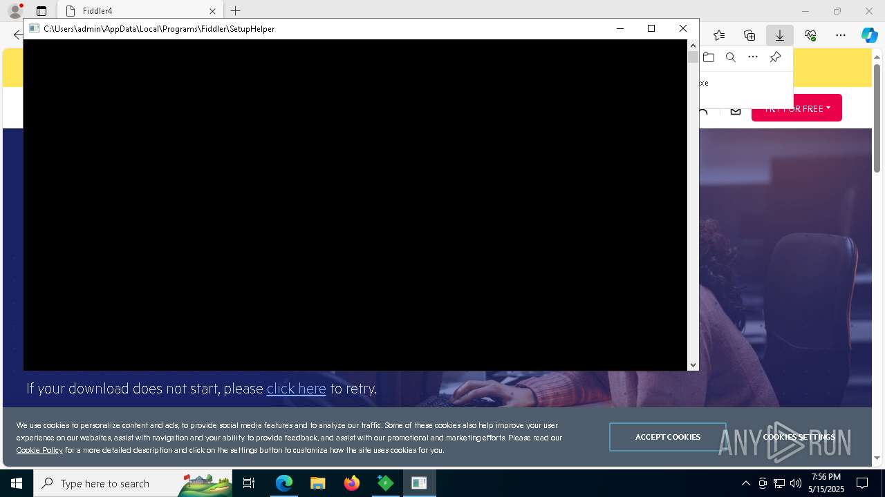Open the network status tray icon

click(779, 483)
